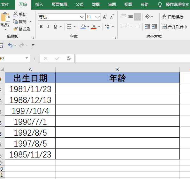Click the formula bar cancel X
190x179 pixels.
[x=46, y=58]
